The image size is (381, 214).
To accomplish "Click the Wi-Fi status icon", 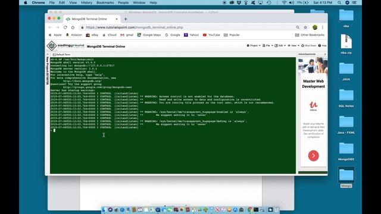I will click(x=284, y=2).
